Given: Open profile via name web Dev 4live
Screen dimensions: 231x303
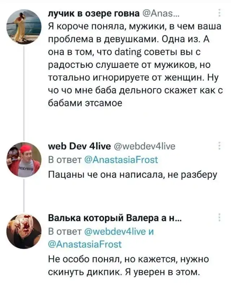Looking at the screenshot, I should point(76,146).
